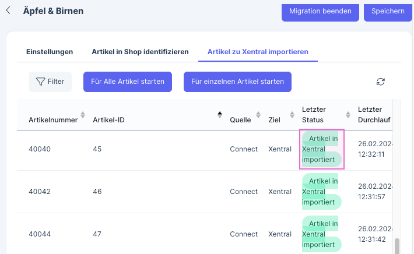Sort by Artikelnummer using its sort arrows
The image size is (414, 254).
[x=83, y=115]
